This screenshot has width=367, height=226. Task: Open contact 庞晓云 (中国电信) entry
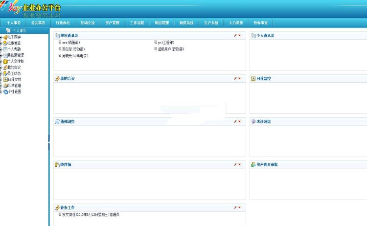[x=74, y=56]
